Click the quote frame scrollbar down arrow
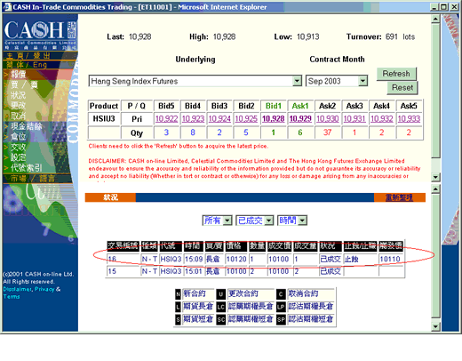Image resolution: width=462 pixels, height=361 pixels. (435, 177)
